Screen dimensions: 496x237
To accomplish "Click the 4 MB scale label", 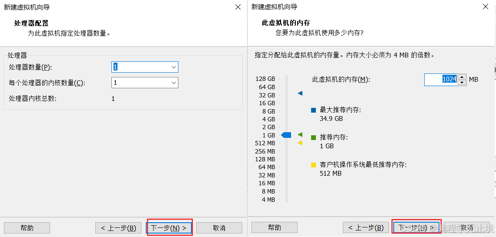I will point(268,200).
